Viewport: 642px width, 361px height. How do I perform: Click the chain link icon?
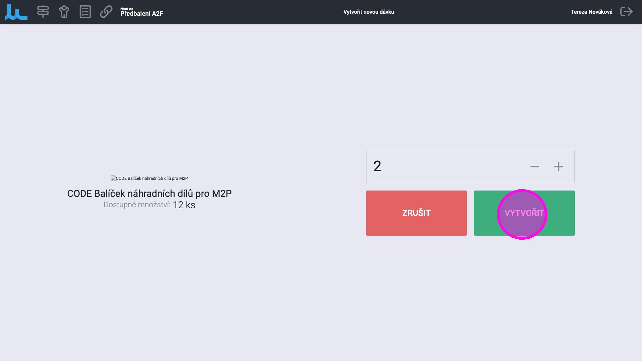pos(106,12)
